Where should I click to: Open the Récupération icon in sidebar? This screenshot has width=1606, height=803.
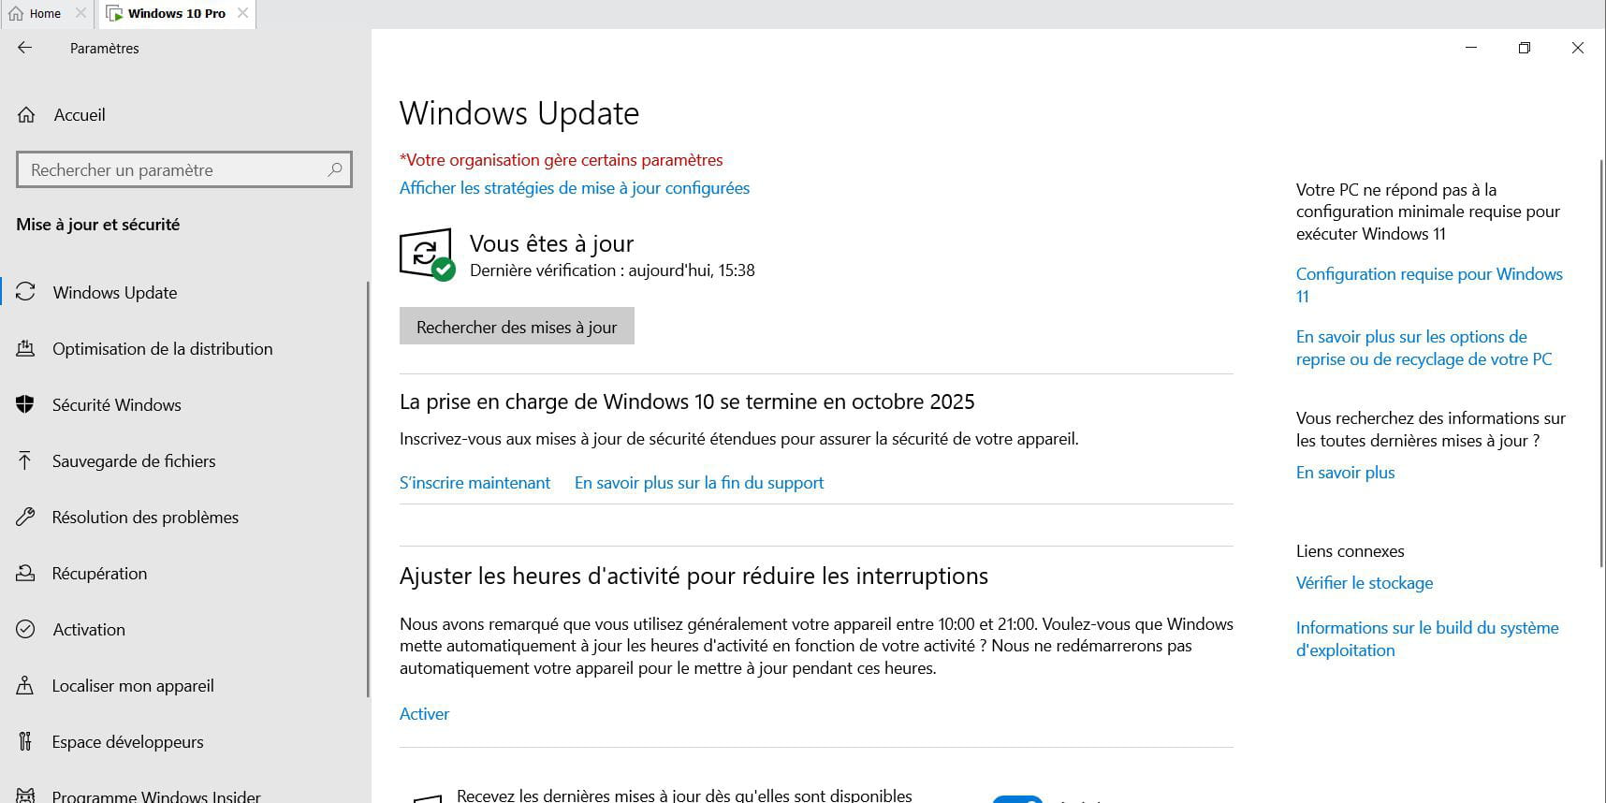point(26,573)
